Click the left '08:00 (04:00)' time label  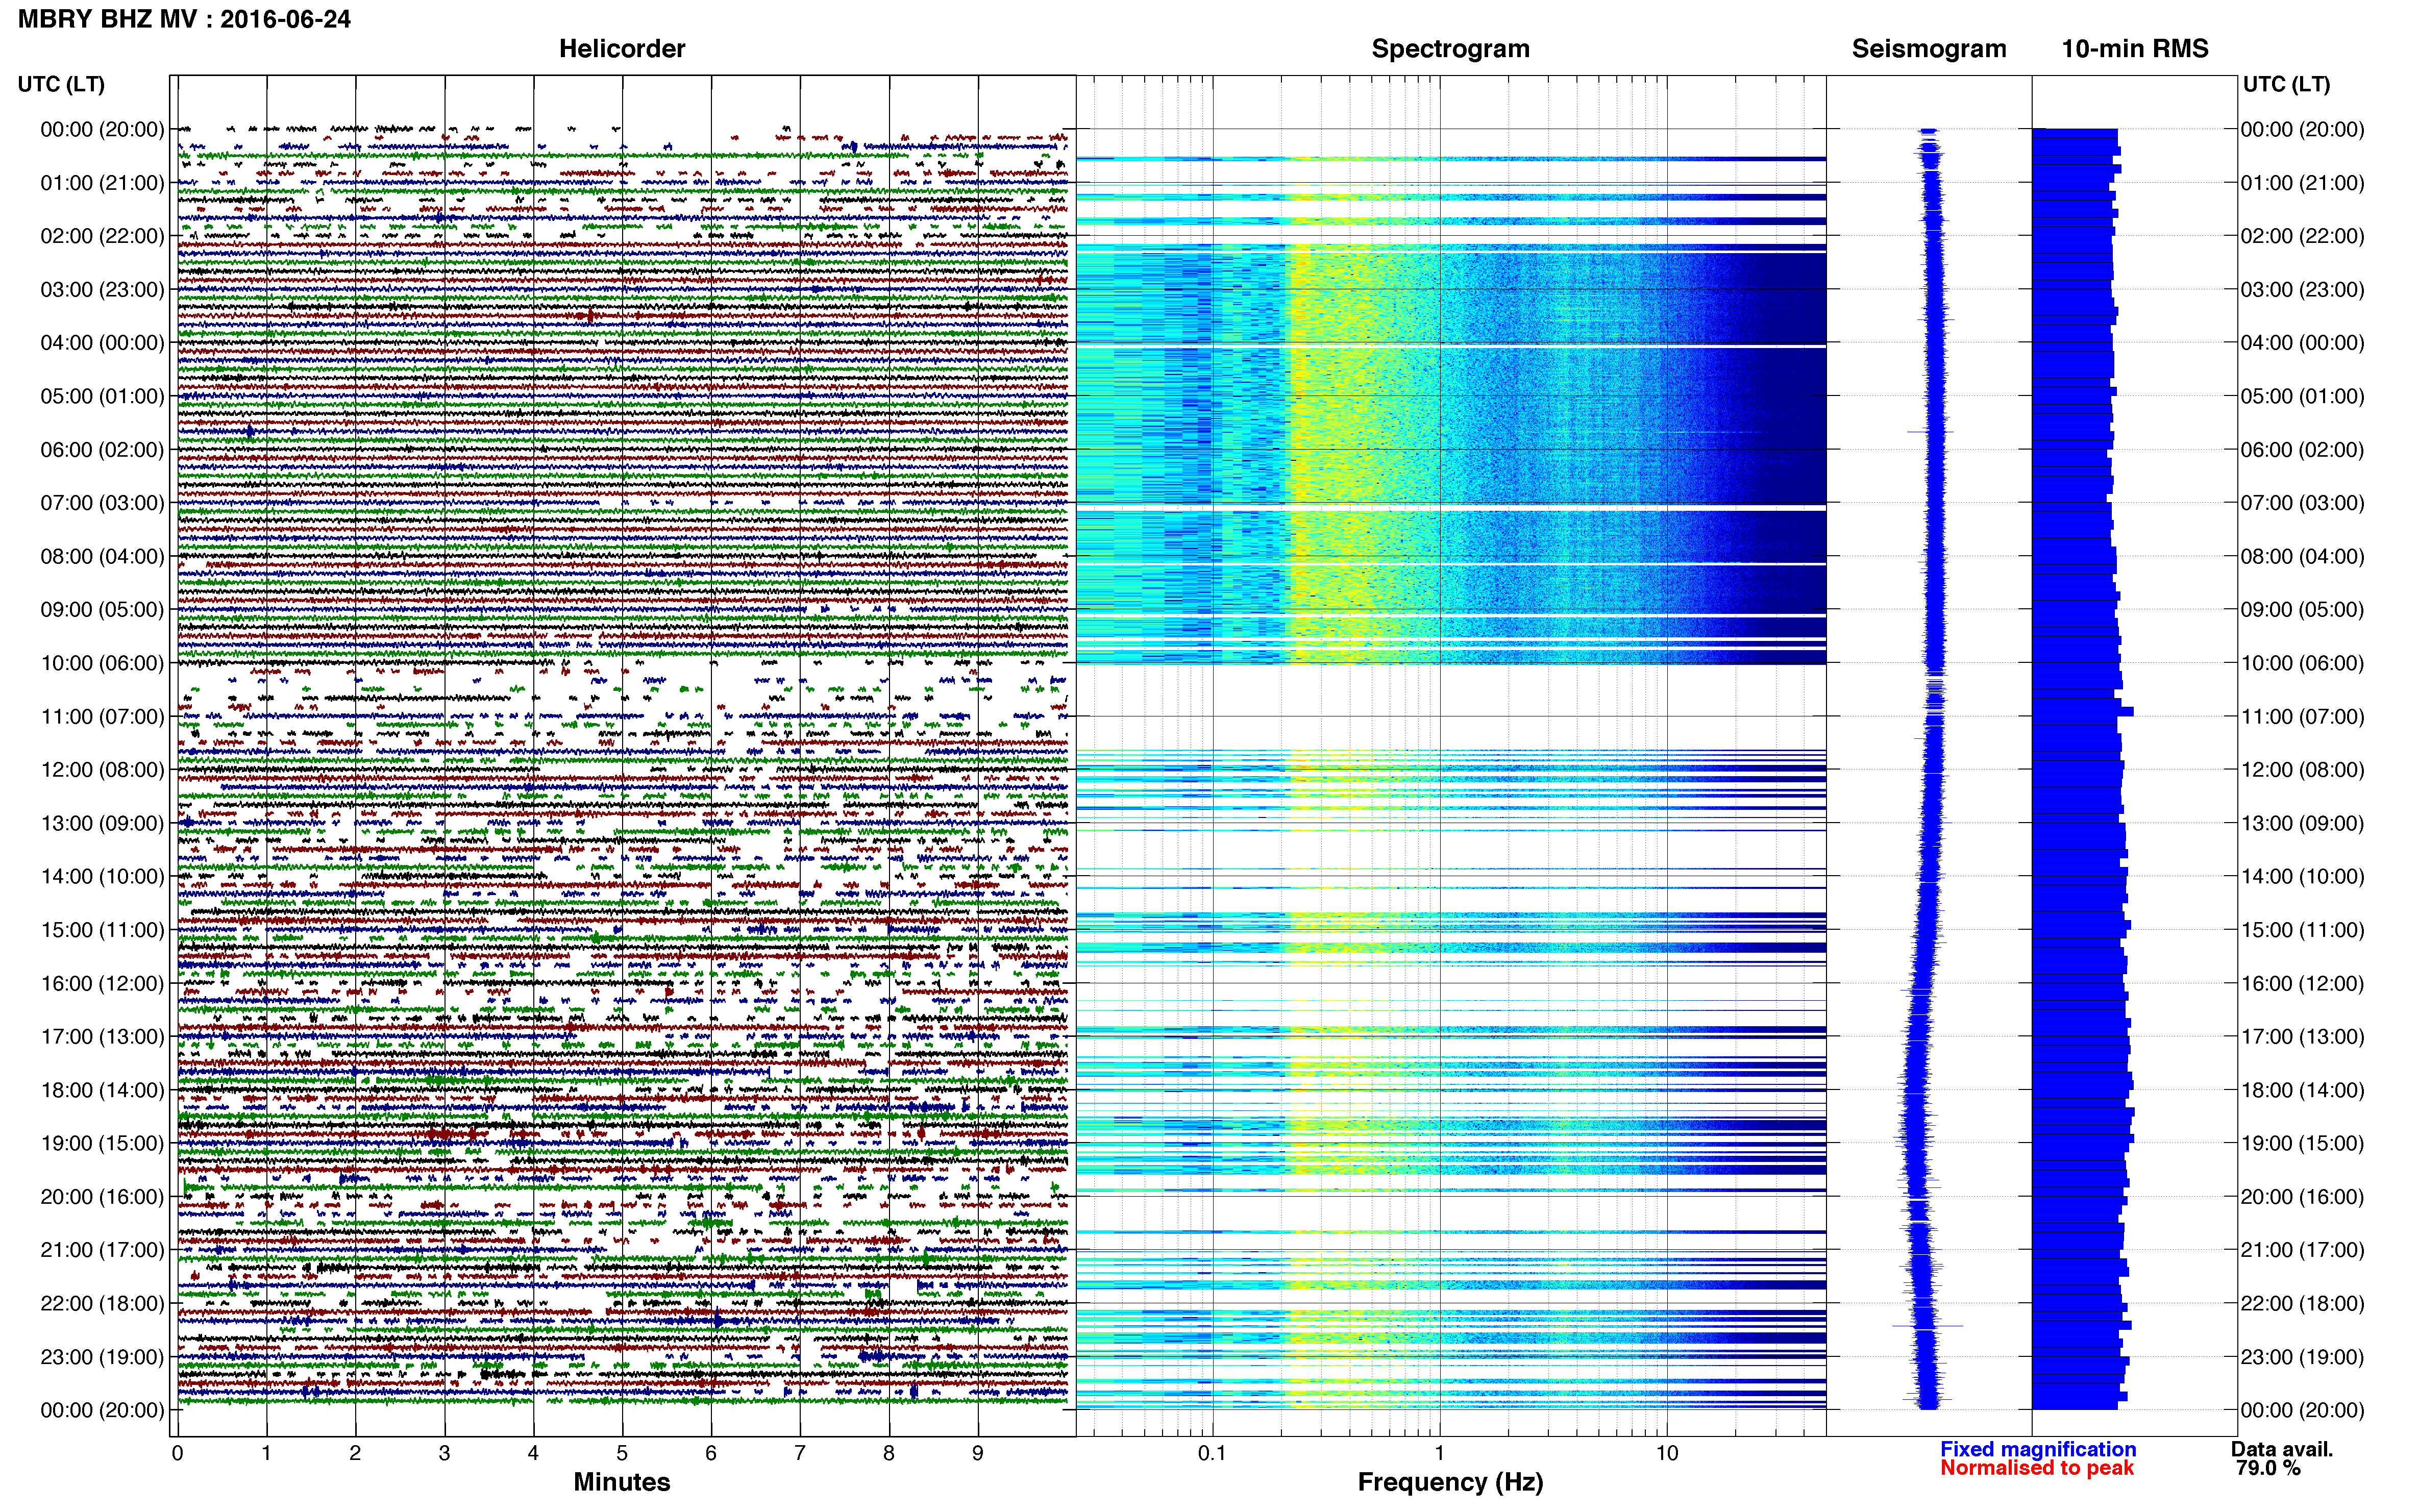(102, 556)
